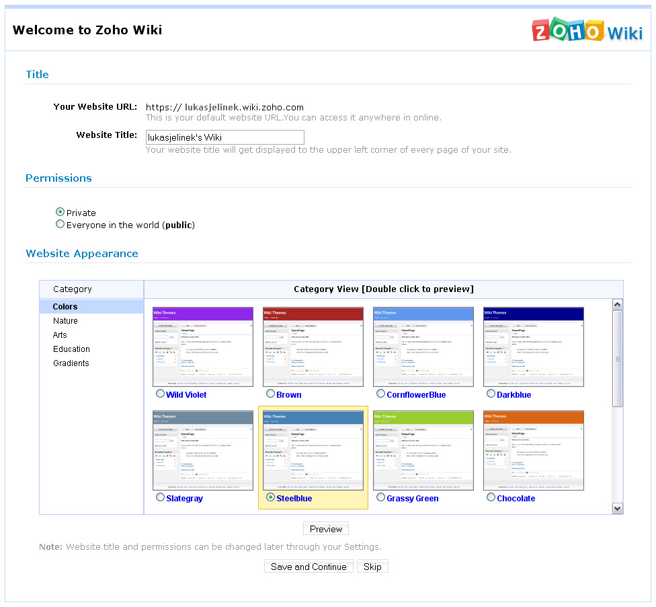Click the Brown theme label
The width and height of the screenshot is (656, 607).
coord(288,394)
